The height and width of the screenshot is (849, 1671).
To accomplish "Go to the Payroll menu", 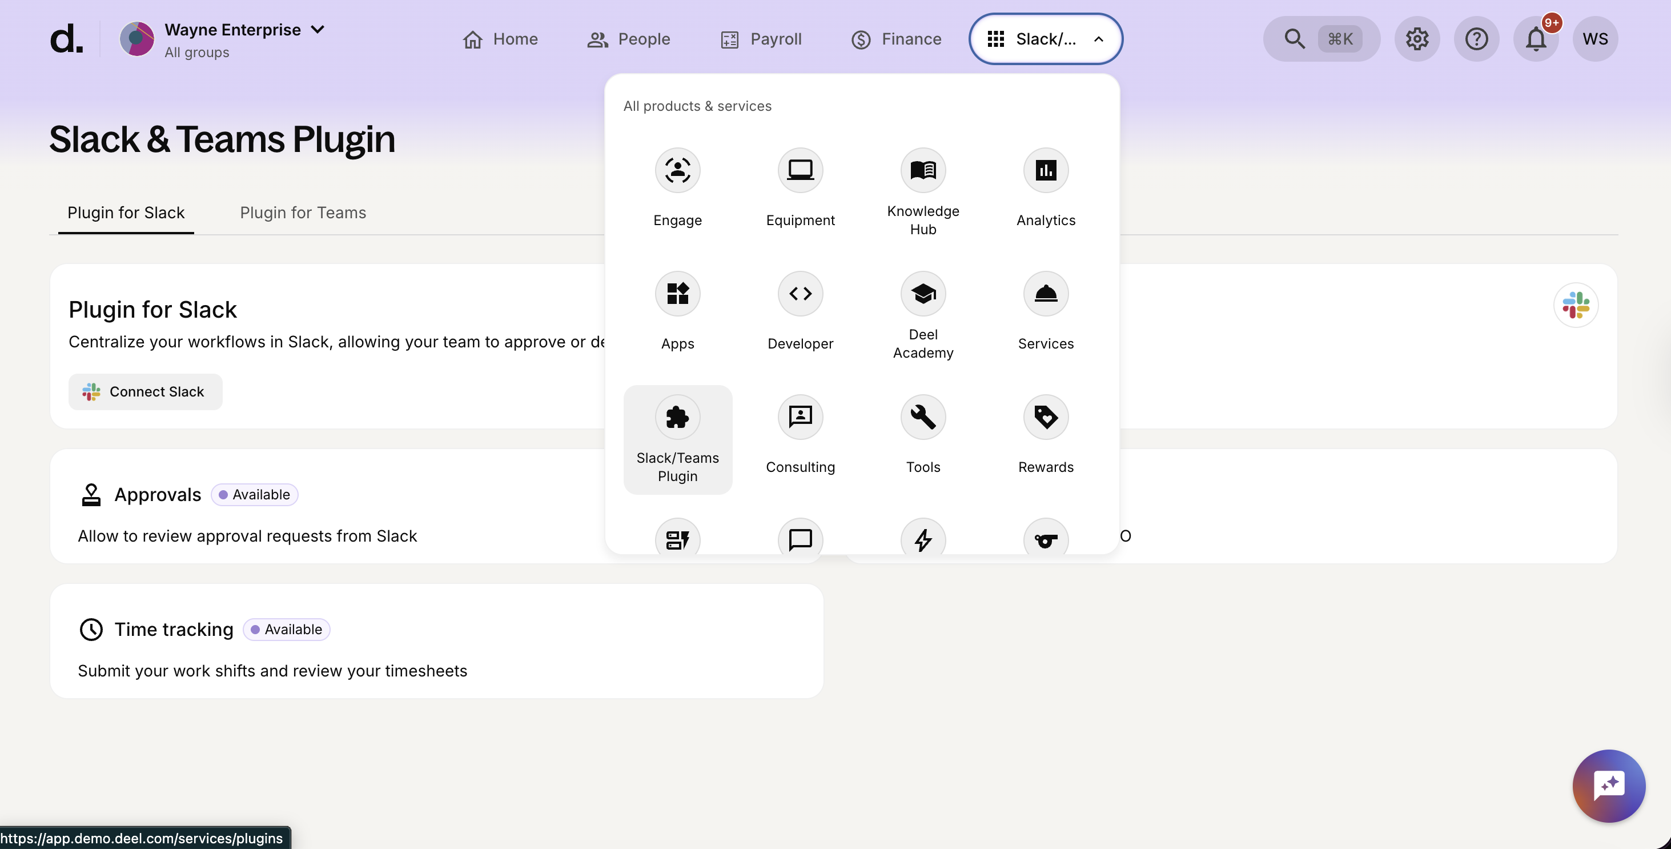I will [x=761, y=39].
